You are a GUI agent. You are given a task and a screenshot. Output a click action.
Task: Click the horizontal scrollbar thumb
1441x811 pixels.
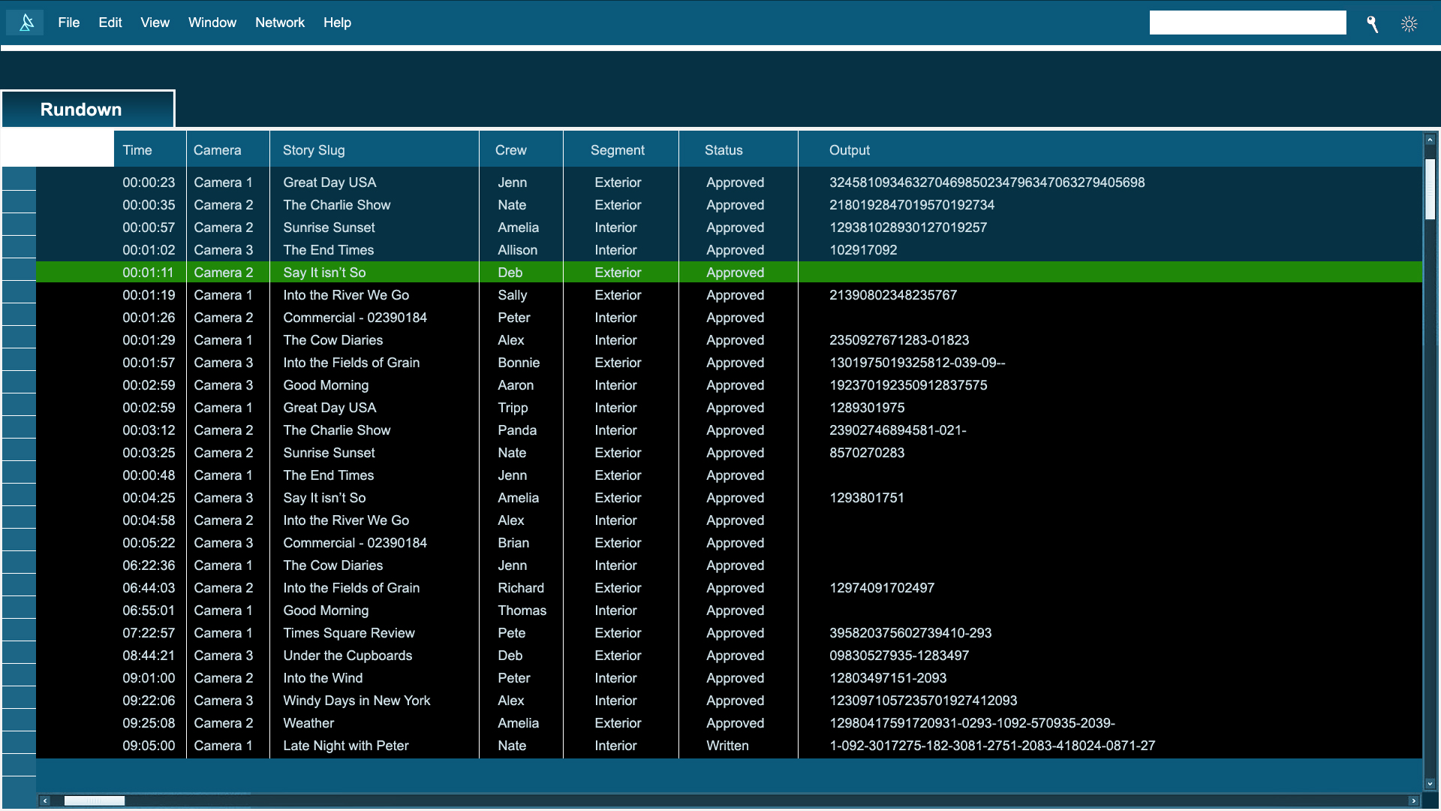pyautogui.click(x=94, y=800)
